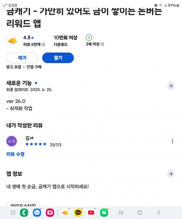182x219 pixels.
Task: Tap the back navigation button
Action: [159, 213]
